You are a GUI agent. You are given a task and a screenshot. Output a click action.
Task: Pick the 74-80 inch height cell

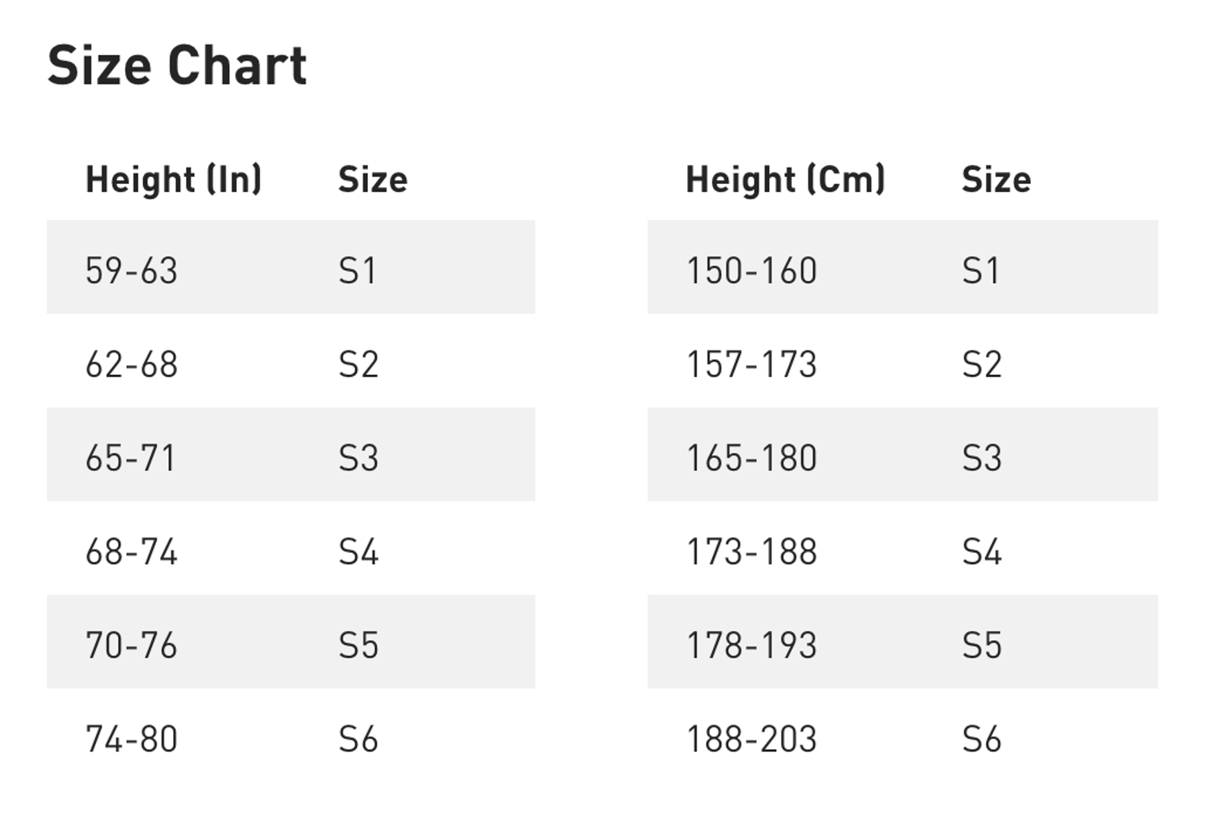coord(131,739)
